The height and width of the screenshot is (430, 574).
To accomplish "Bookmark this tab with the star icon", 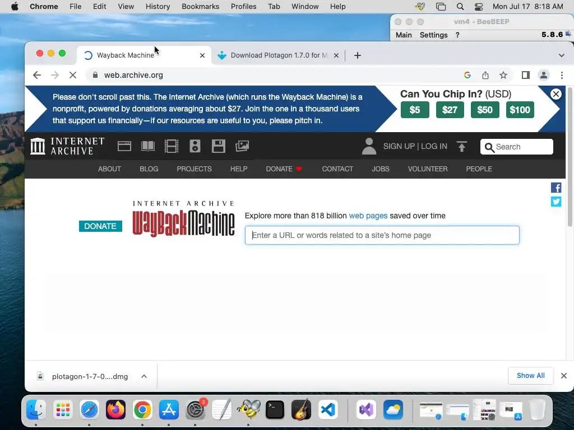I will (503, 75).
